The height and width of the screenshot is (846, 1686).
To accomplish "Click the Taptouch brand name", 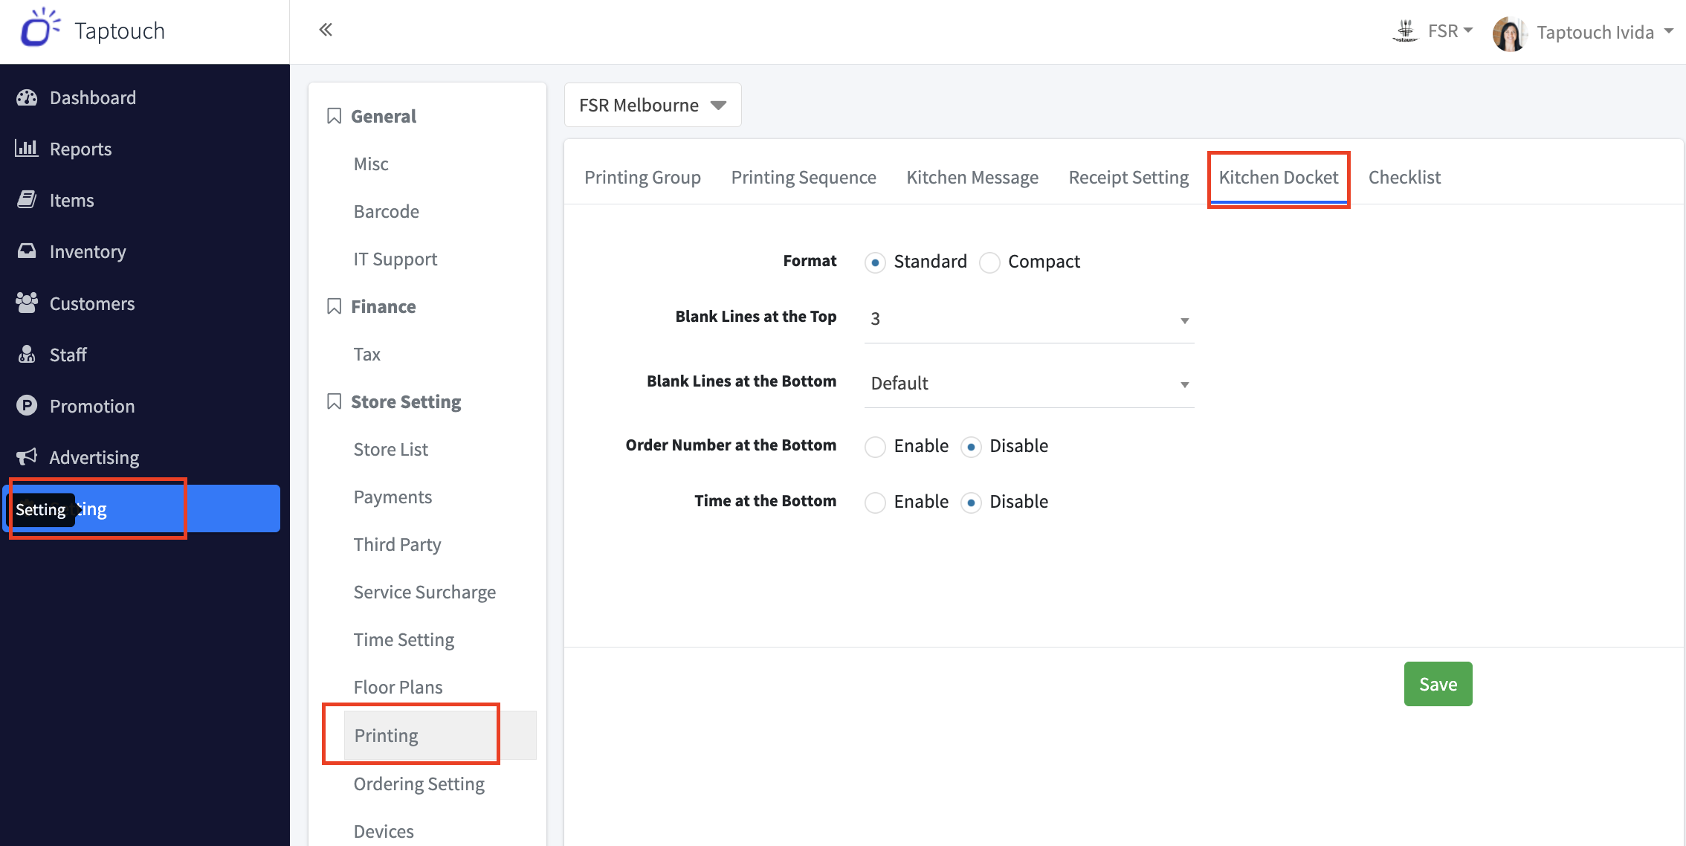I will tap(119, 30).
